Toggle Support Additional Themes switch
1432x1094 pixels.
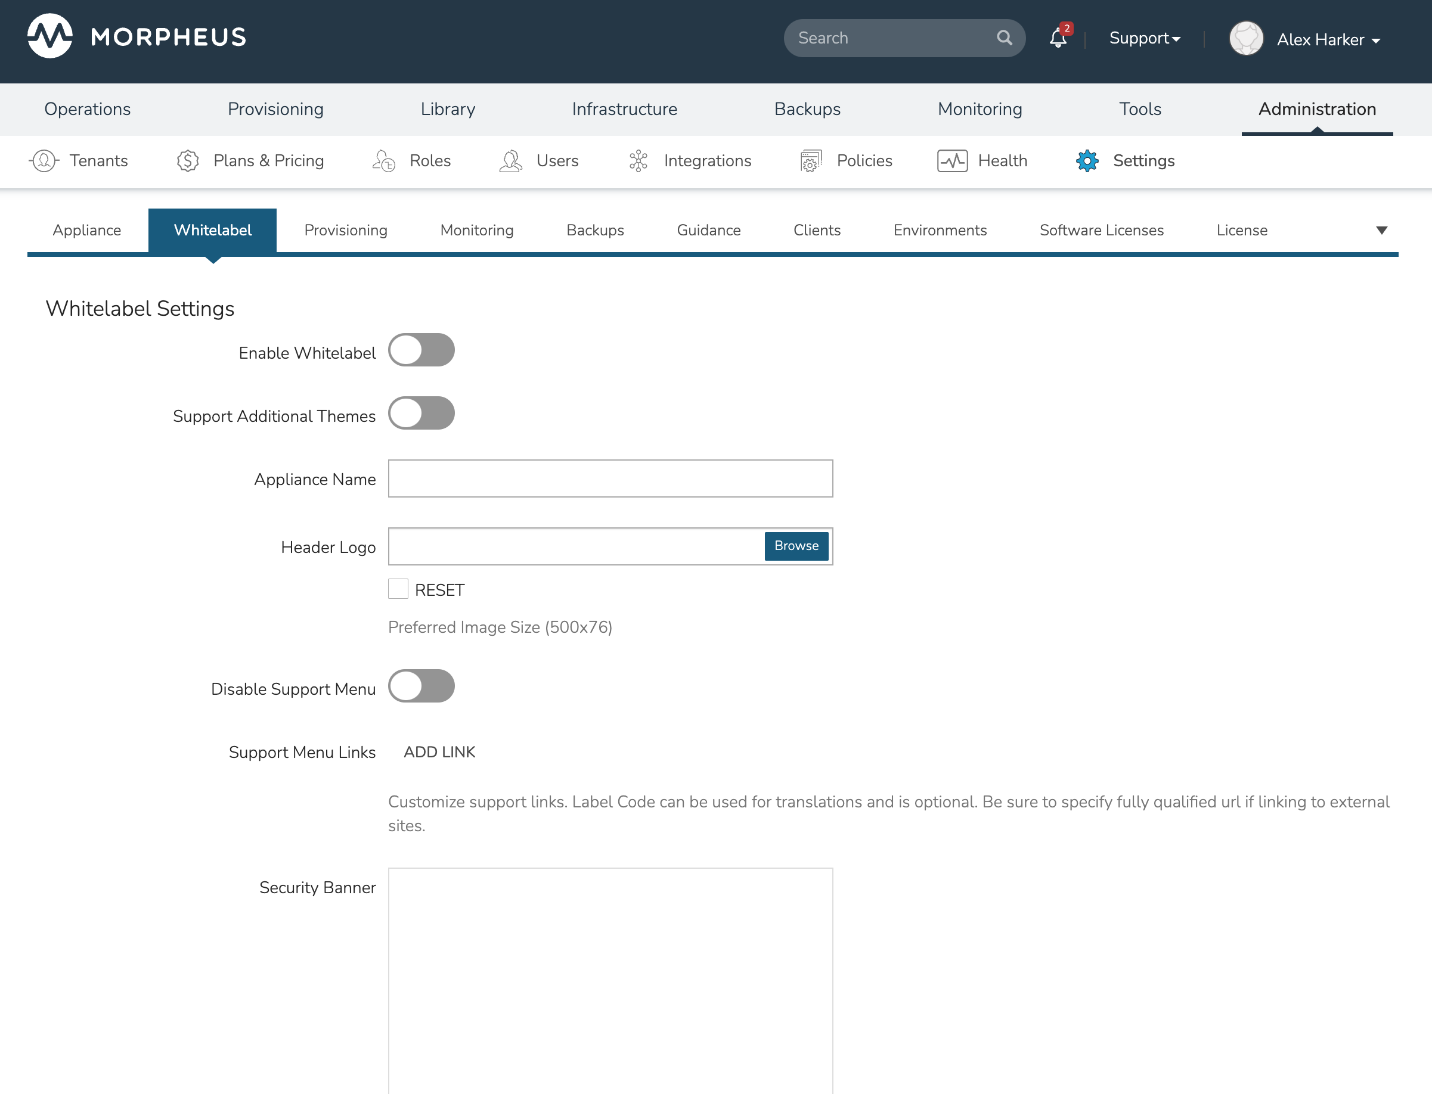421,414
